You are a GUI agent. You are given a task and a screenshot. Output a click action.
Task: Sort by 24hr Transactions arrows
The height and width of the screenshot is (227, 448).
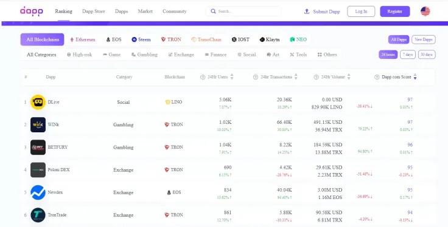point(296,76)
